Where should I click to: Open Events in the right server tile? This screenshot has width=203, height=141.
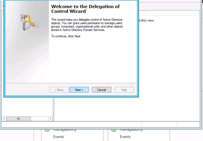coord(125,137)
